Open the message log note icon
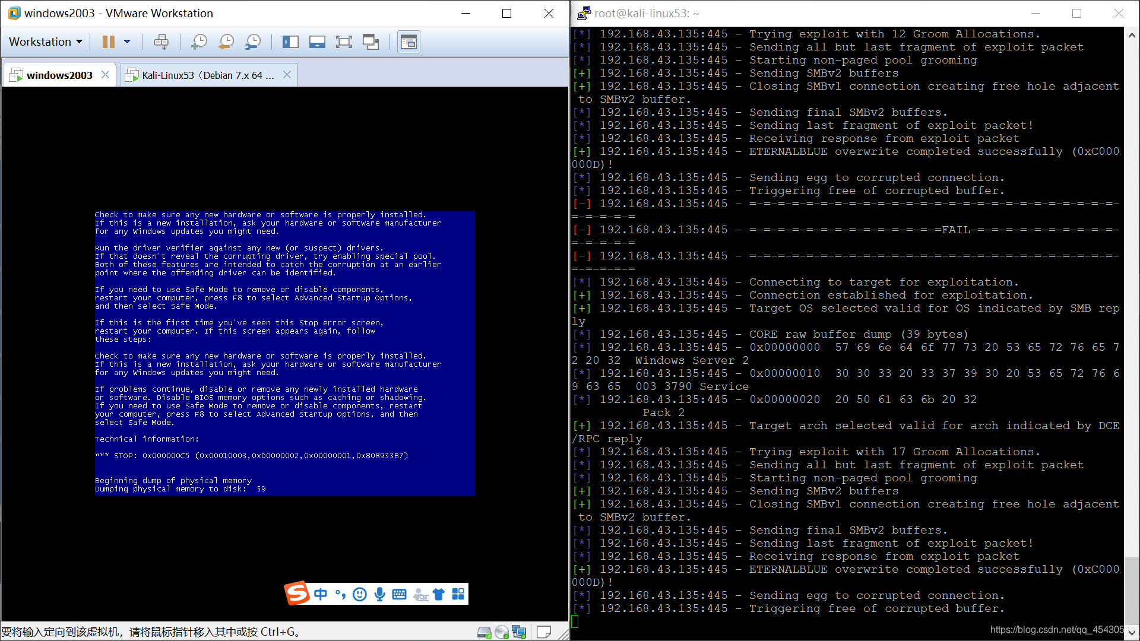Viewport: 1140px width, 641px height. [544, 632]
